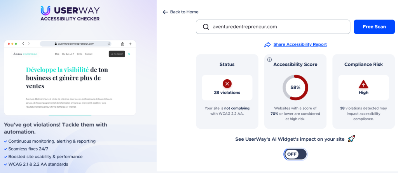Click 'Continuous monitoring, alerting & reporting' item
Screen dimensions: 398x173
52,141
